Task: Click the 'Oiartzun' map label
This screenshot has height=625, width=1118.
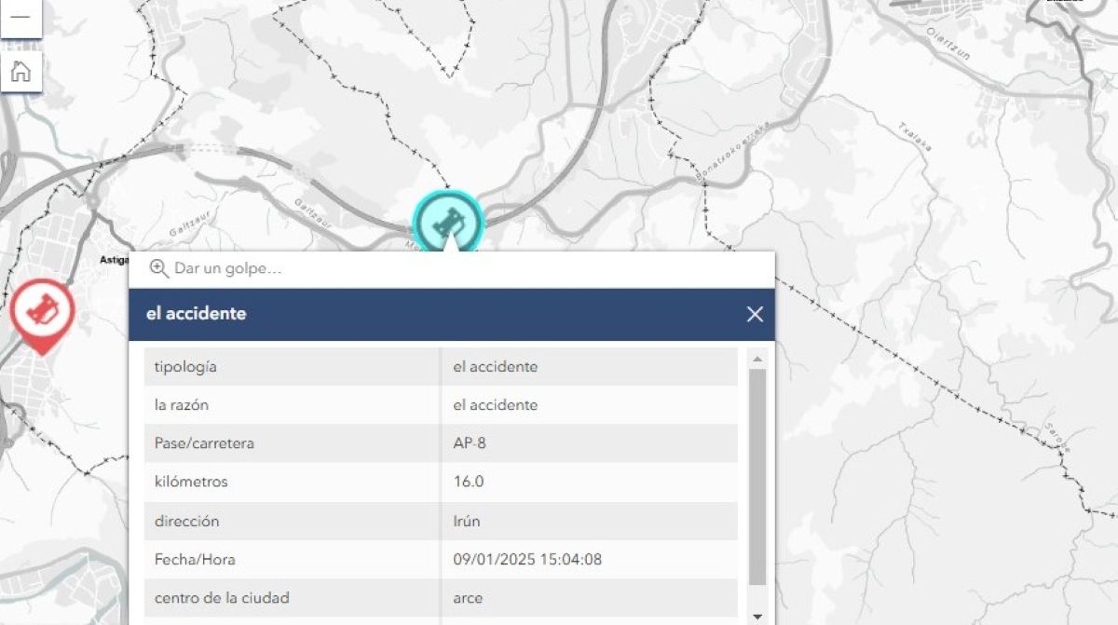Action: coord(948,43)
